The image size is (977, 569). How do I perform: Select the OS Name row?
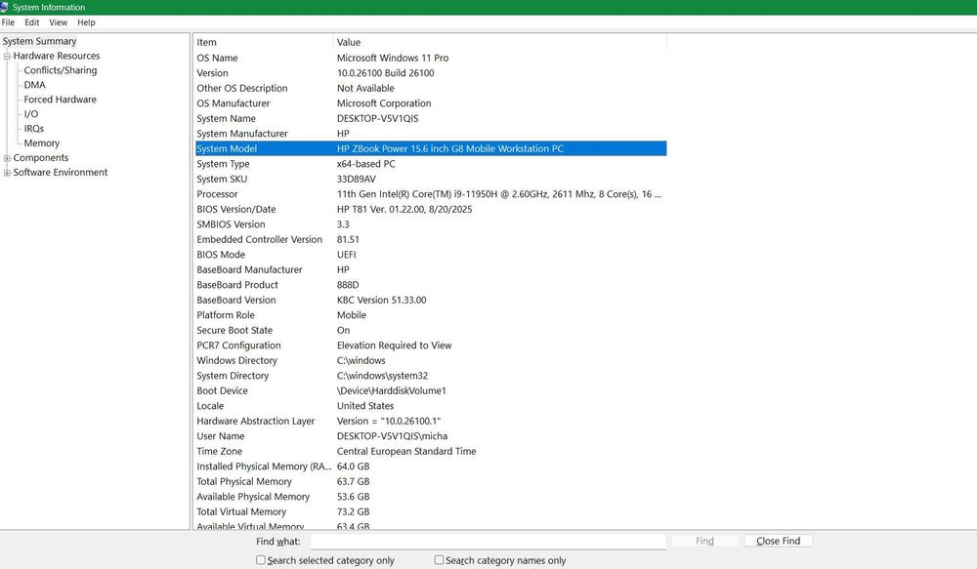tap(431, 58)
